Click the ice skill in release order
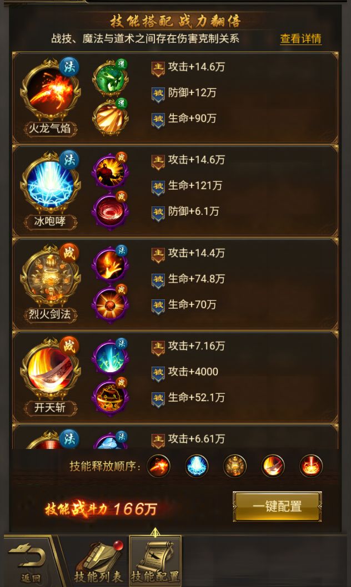Image resolution: width=351 pixels, height=587 pixels. tap(197, 466)
